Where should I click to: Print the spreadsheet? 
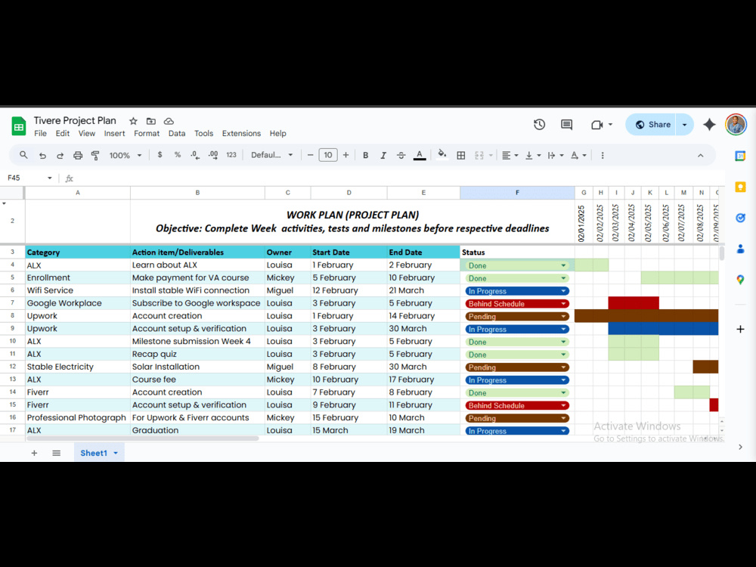point(78,155)
